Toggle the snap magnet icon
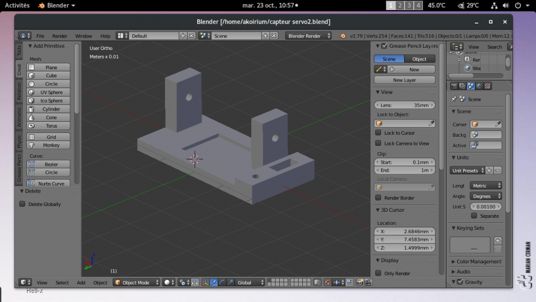The height and width of the screenshot is (302, 536). click(x=327, y=283)
